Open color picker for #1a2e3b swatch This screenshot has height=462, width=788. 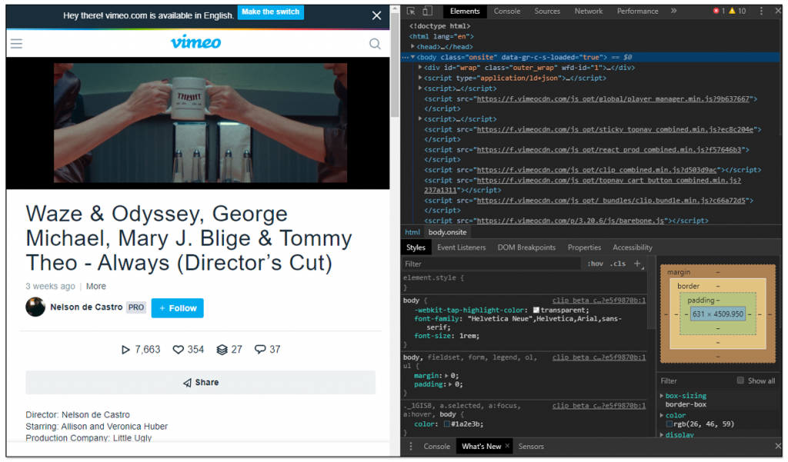coord(447,424)
